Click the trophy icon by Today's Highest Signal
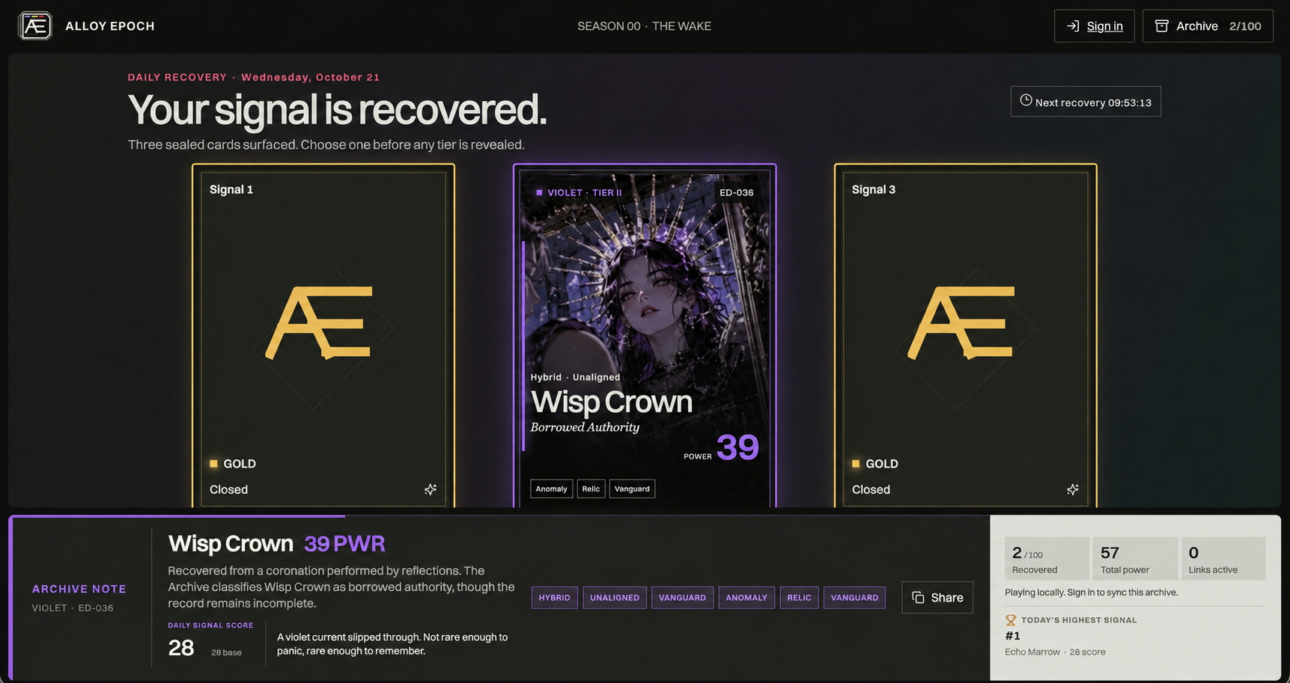This screenshot has width=1290, height=683. (1011, 619)
